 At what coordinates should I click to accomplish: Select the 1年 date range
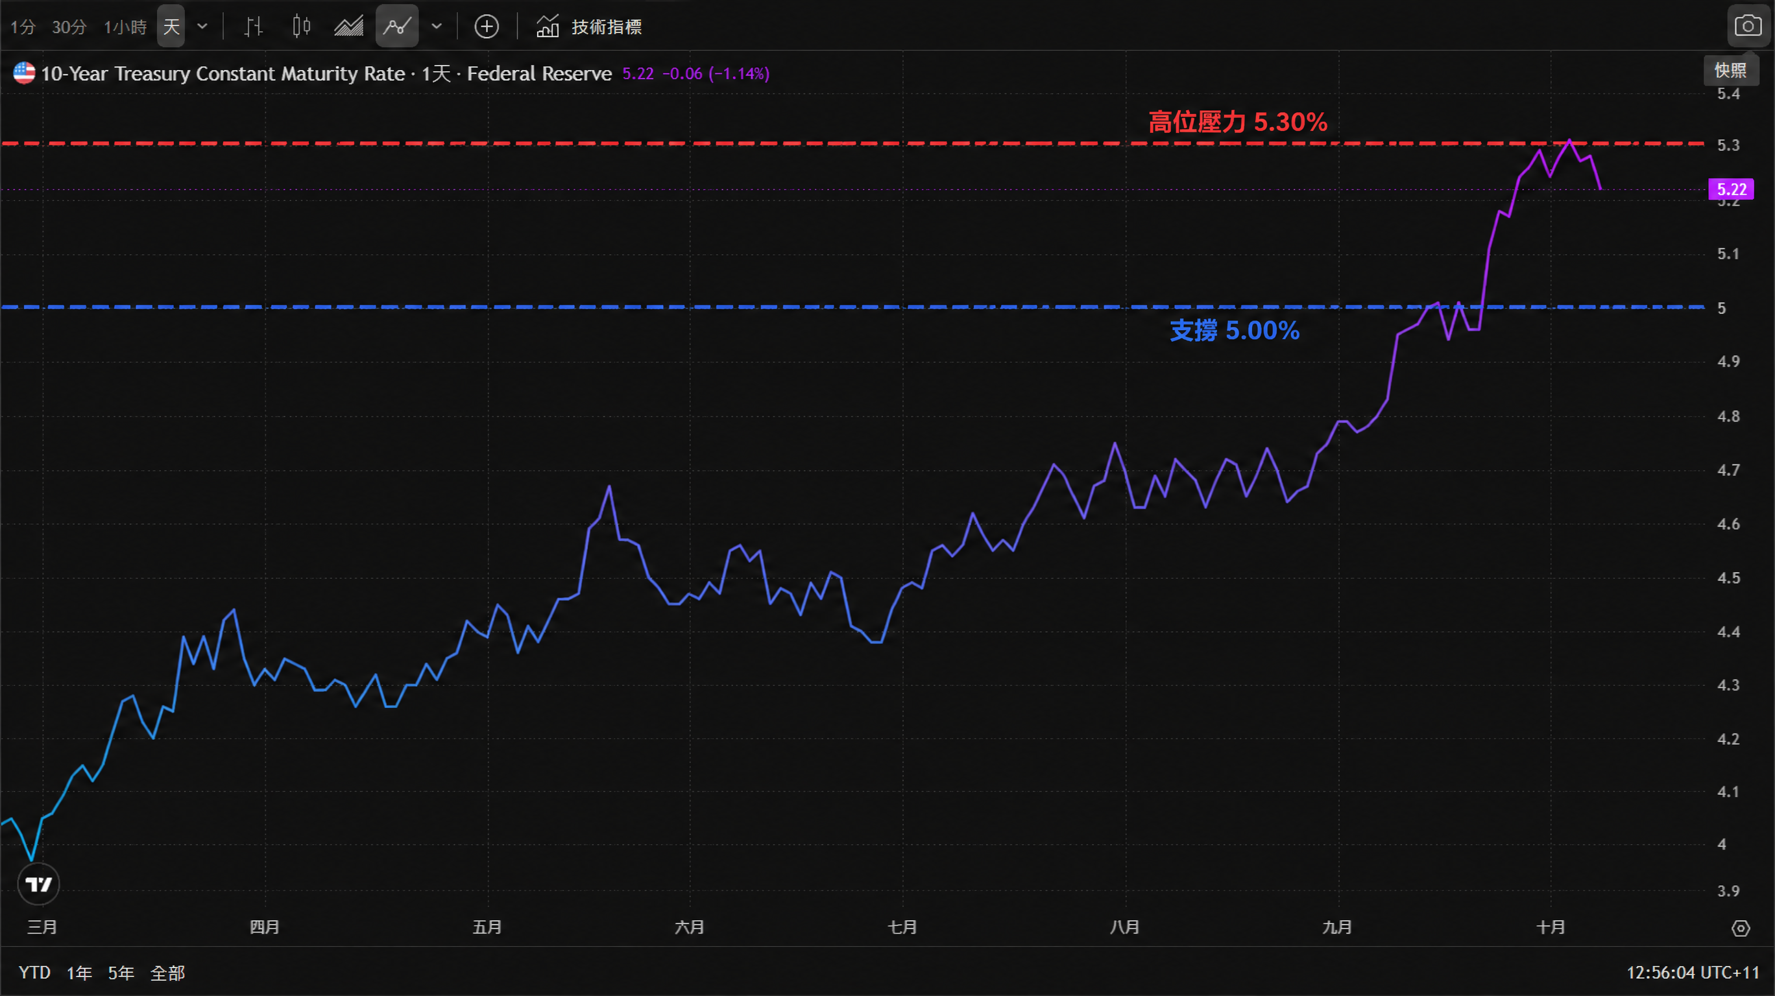pos(79,973)
